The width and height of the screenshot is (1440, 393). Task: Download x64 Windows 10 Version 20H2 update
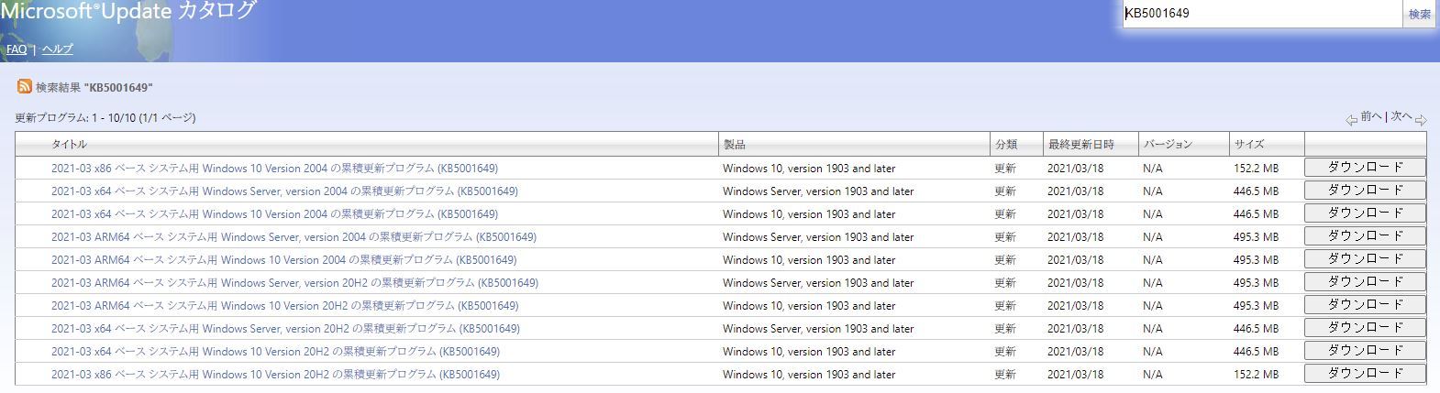1365,351
